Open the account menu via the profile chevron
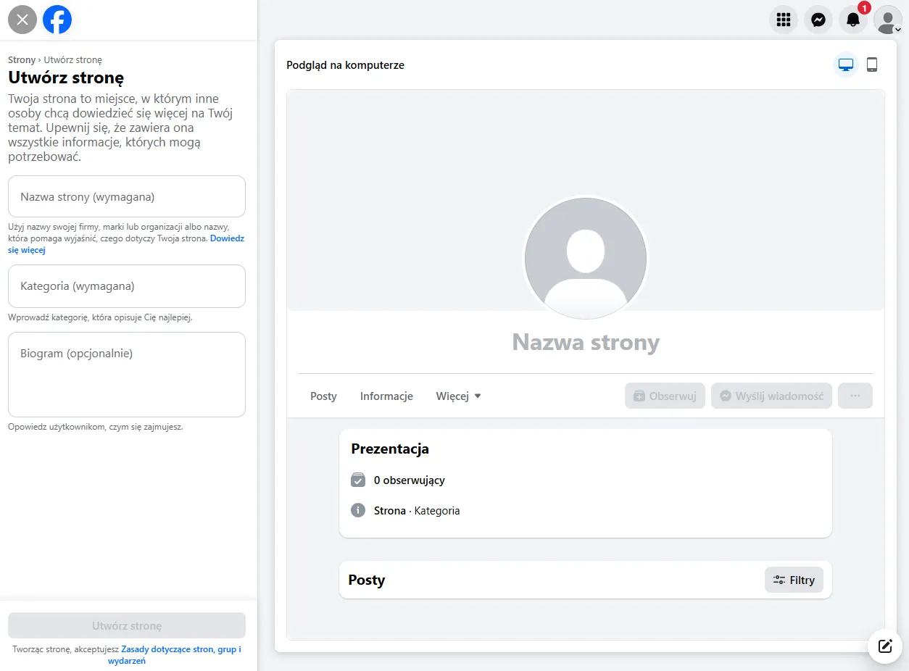This screenshot has width=909, height=671. point(888,20)
